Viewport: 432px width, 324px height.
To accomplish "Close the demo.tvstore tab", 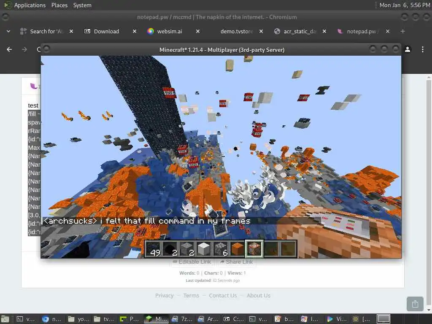I will point(261,31).
